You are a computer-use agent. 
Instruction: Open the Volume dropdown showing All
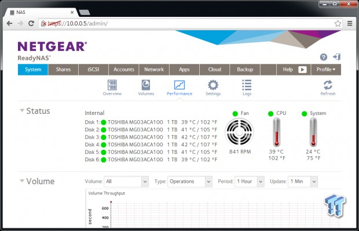[x=126, y=182]
